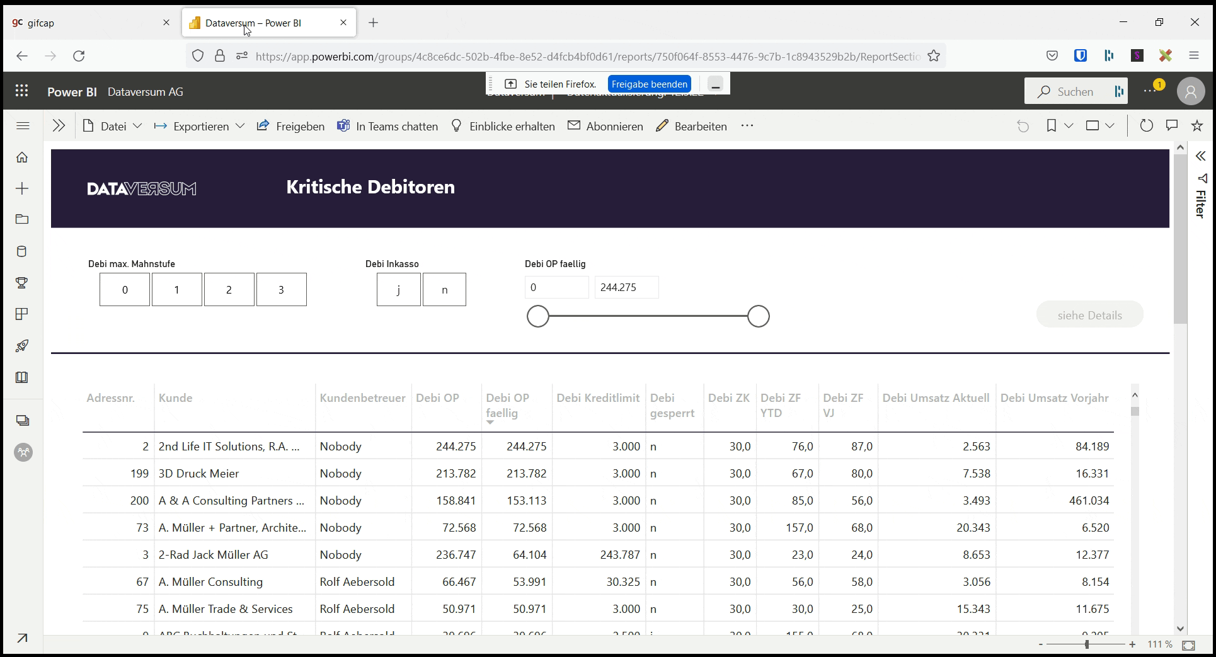The height and width of the screenshot is (657, 1216).
Task: Click the Create plus icon in sidebar
Action: (22, 188)
